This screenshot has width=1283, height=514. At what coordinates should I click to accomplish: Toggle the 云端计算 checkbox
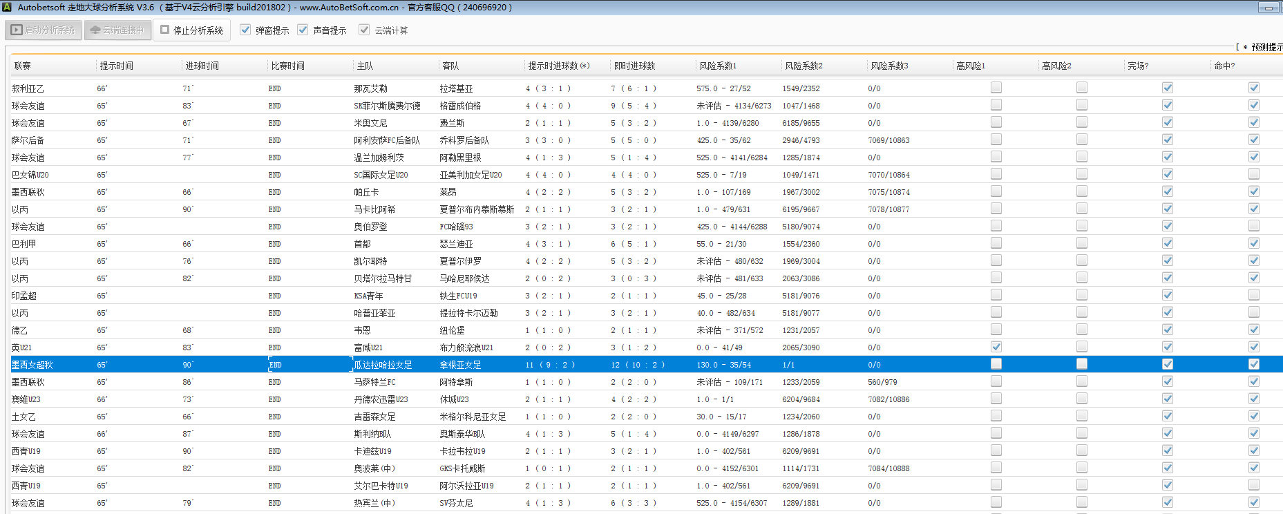[x=364, y=30]
